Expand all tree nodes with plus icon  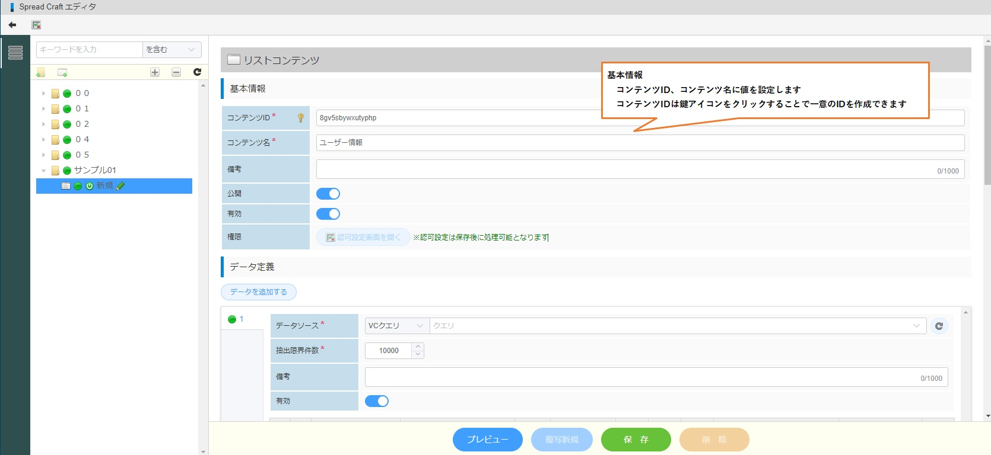pyautogui.click(x=155, y=72)
